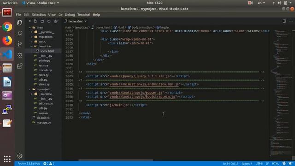The image size is (295, 166).
Task: Click the Refresh Explorer icon
Action: pos(49,21)
